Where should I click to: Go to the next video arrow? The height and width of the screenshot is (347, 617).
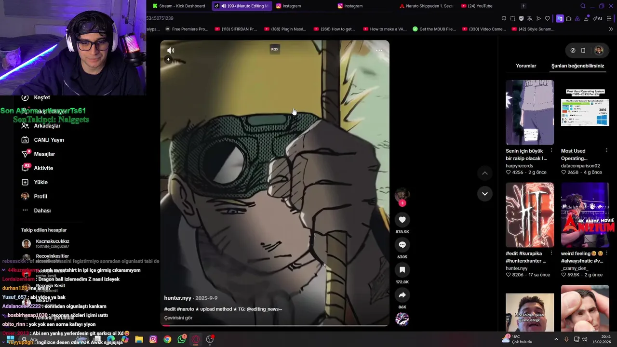485,194
